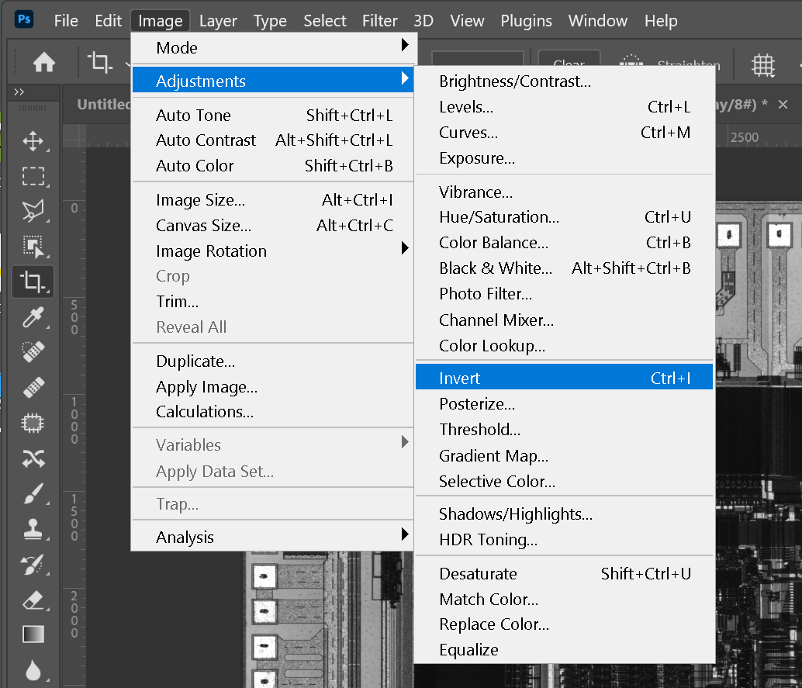This screenshot has height=688, width=802.
Task: Select the Polygonal Lasso tool
Action: 33,211
